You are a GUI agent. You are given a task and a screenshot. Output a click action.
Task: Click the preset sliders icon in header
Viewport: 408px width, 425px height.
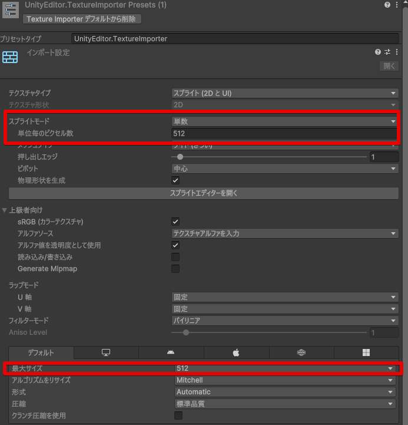pos(11,10)
